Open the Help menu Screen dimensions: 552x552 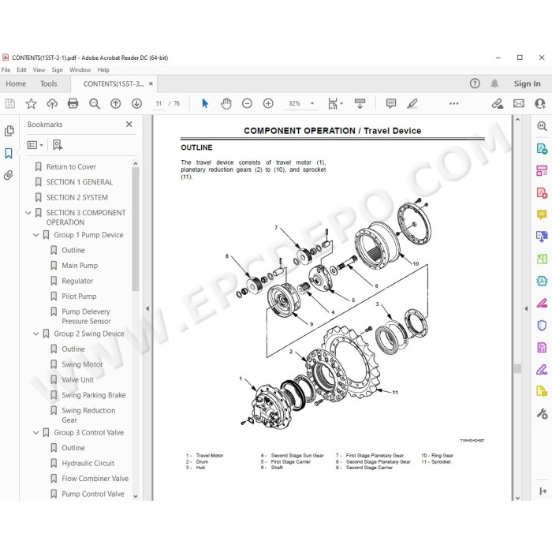tap(103, 70)
